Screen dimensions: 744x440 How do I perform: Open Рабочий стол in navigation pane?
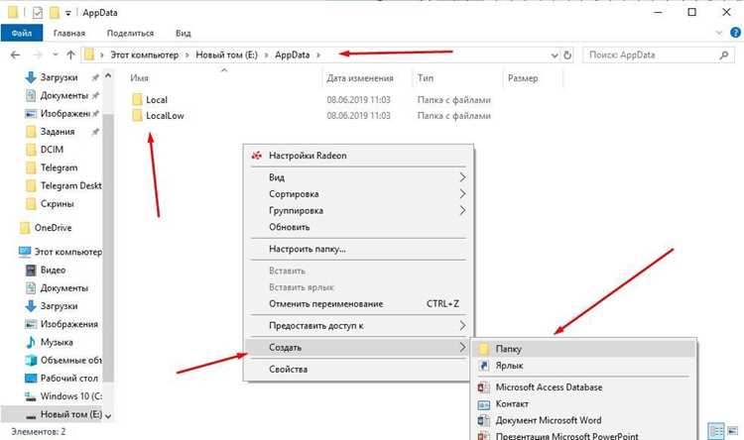[x=68, y=378]
